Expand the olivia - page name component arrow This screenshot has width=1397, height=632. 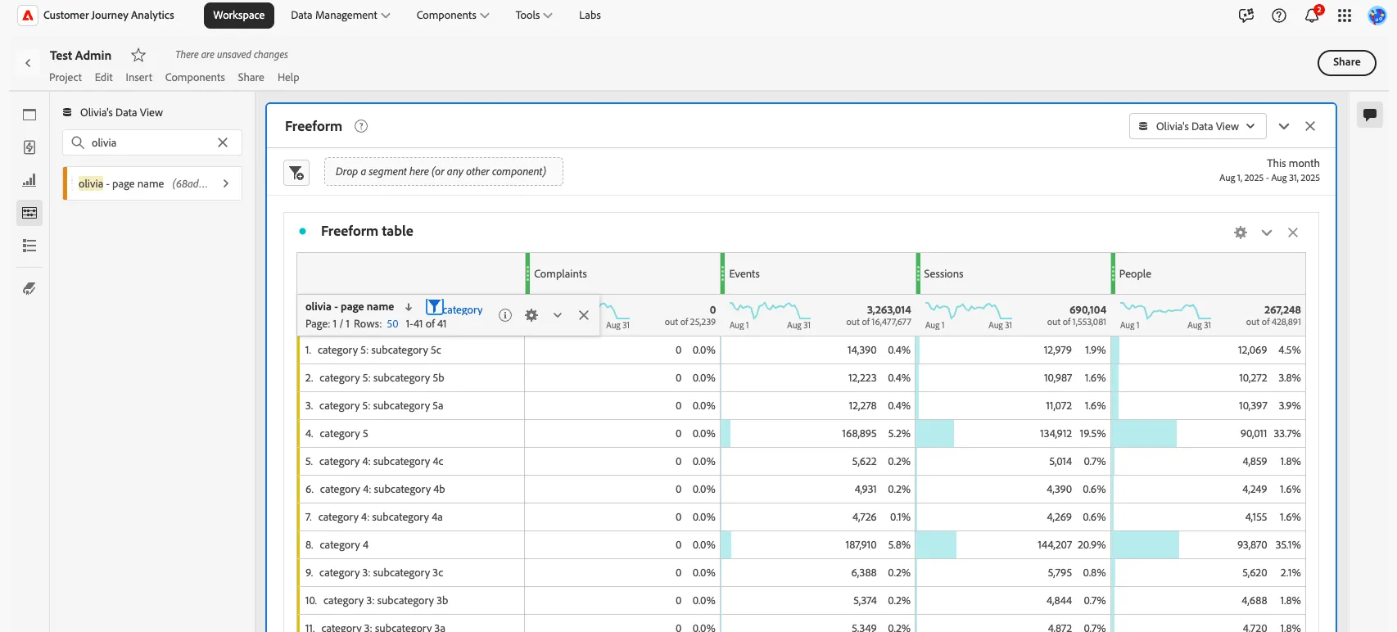(226, 183)
